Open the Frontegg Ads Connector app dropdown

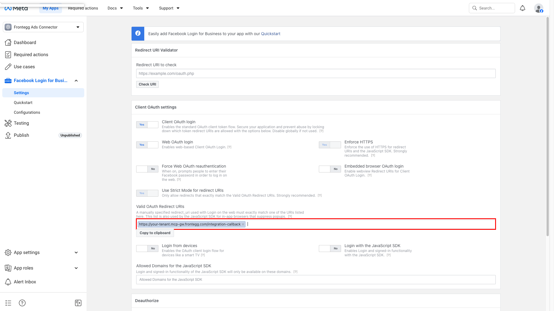[43, 27]
